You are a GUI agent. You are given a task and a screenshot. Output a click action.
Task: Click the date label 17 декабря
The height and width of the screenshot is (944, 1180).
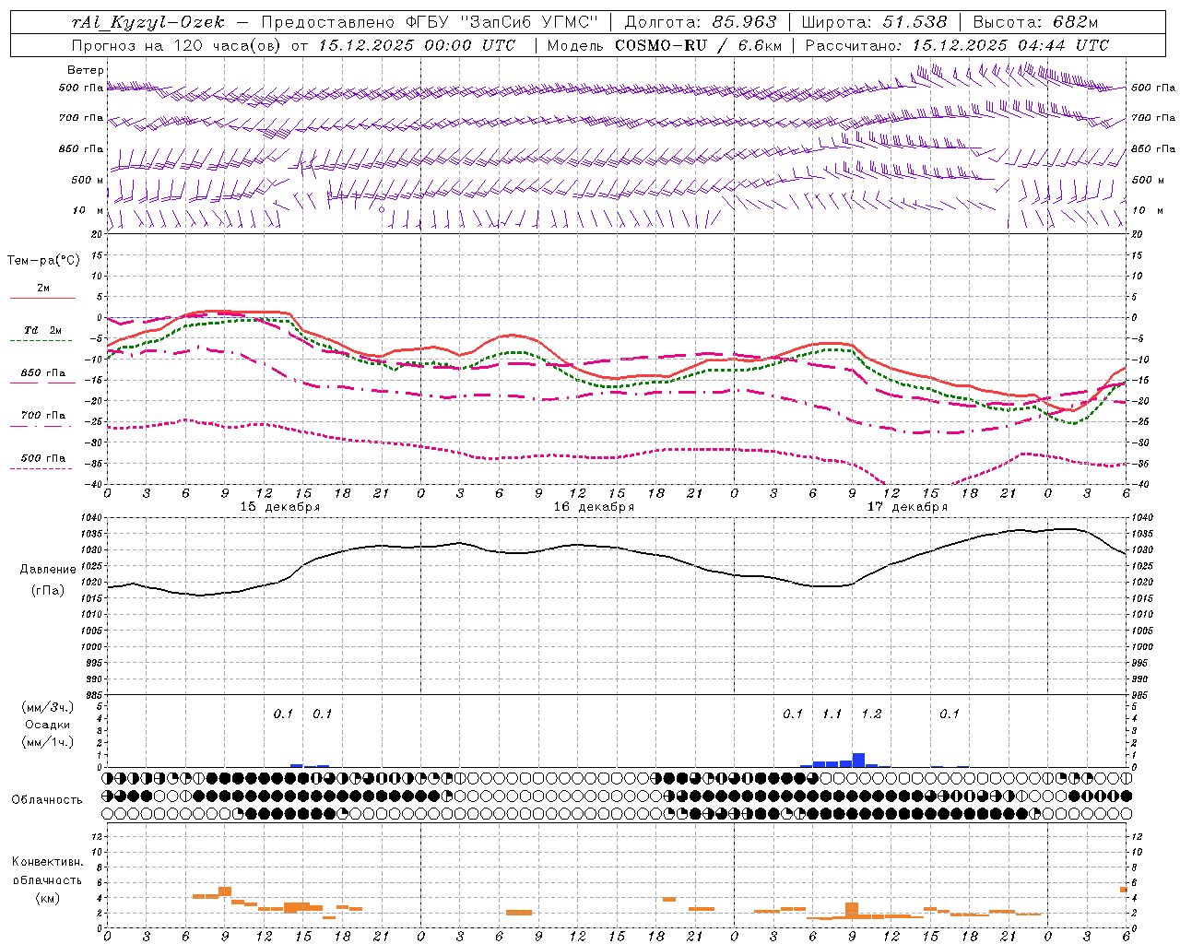[x=907, y=507]
